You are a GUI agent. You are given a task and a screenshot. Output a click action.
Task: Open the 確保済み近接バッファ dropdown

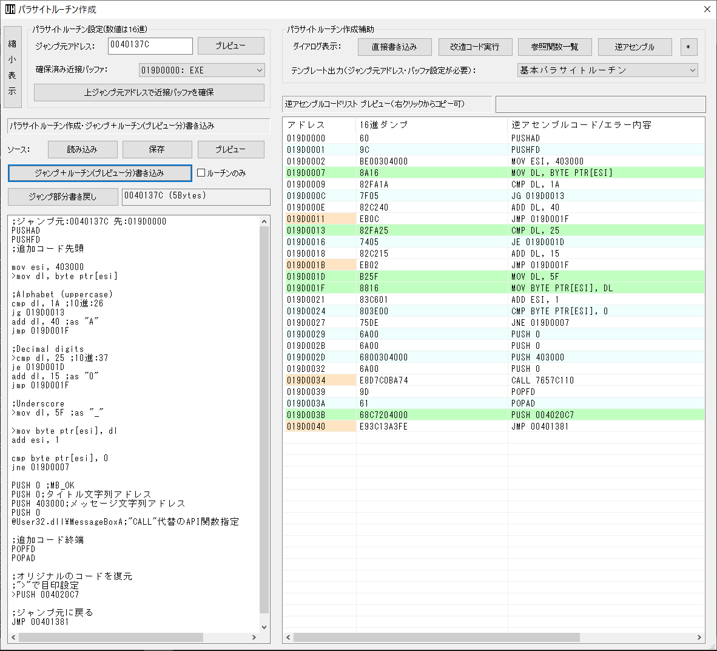(200, 70)
